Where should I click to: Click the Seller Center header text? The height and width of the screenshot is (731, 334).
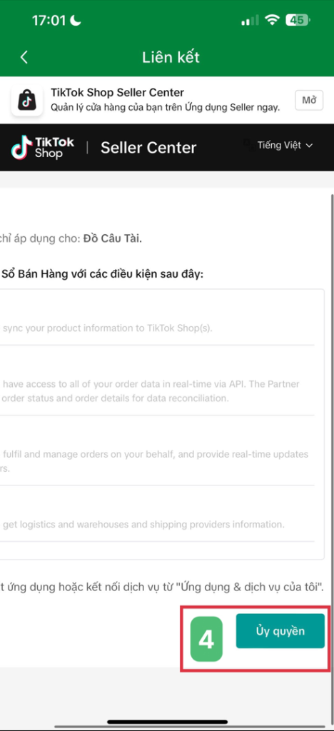[x=148, y=148]
